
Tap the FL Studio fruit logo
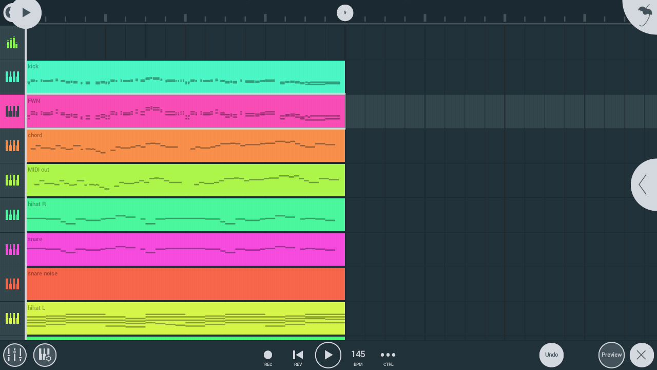coord(644,13)
